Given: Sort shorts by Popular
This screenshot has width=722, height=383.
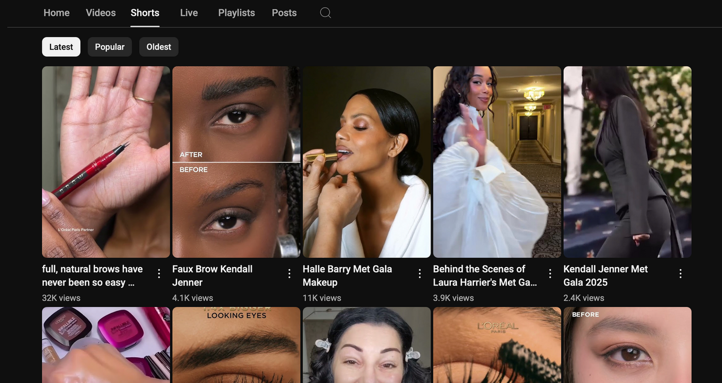Looking at the screenshot, I should 110,47.
